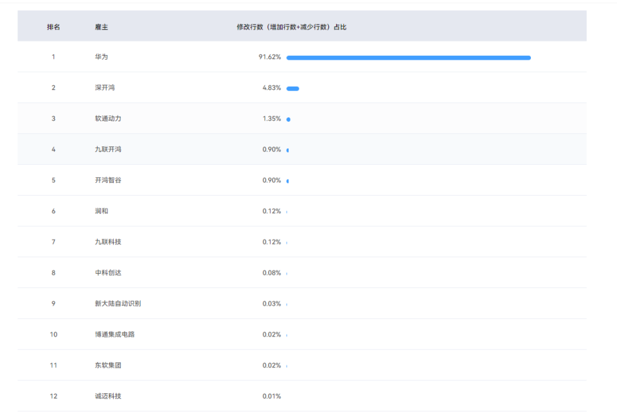Click the 深开鸿 progress bar
This screenshot has width=617, height=417.
(x=293, y=89)
